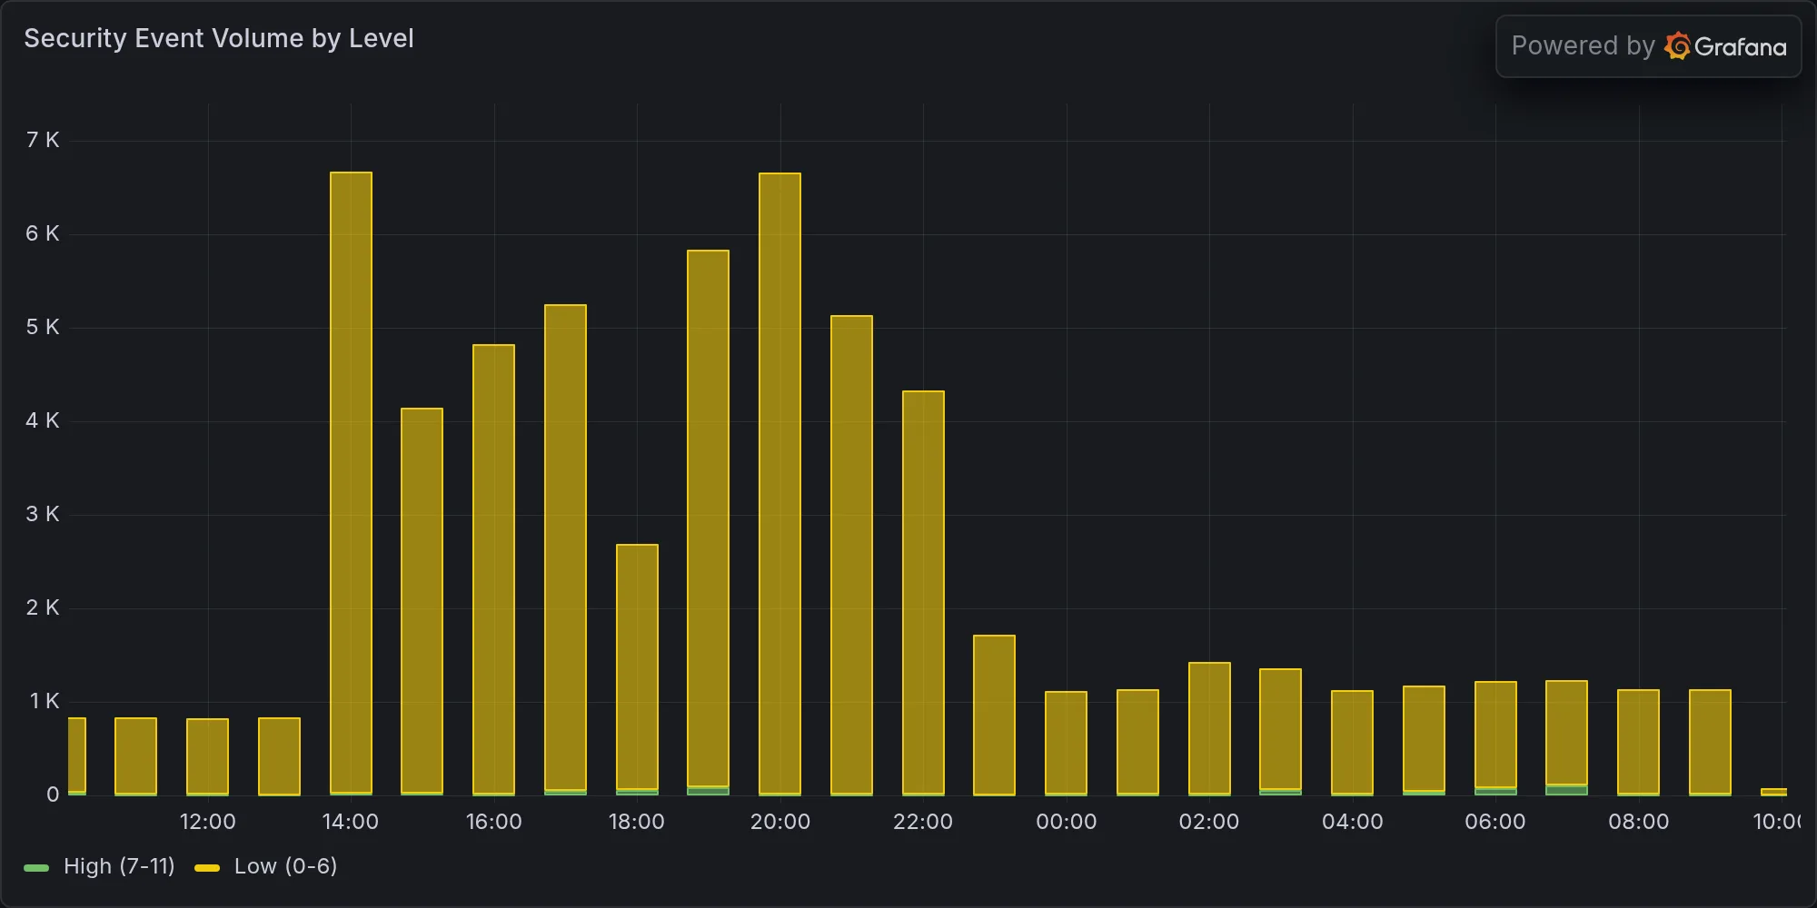Click the 3 K y-axis label
The width and height of the screenshot is (1817, 908).
point(43,514)
